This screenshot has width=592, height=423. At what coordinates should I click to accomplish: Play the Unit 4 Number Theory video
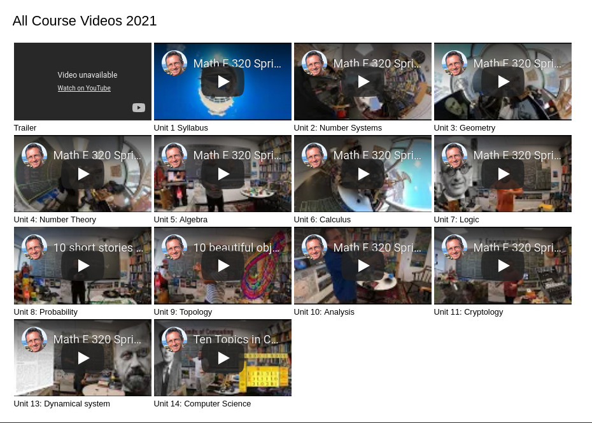click(x=83, y=174)
